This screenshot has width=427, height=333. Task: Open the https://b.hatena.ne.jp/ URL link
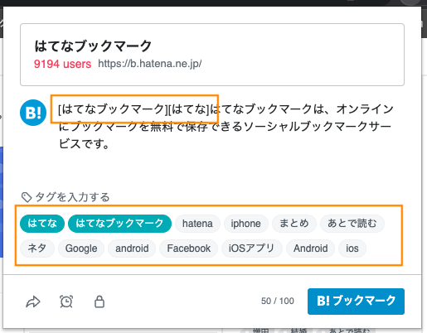150,64
